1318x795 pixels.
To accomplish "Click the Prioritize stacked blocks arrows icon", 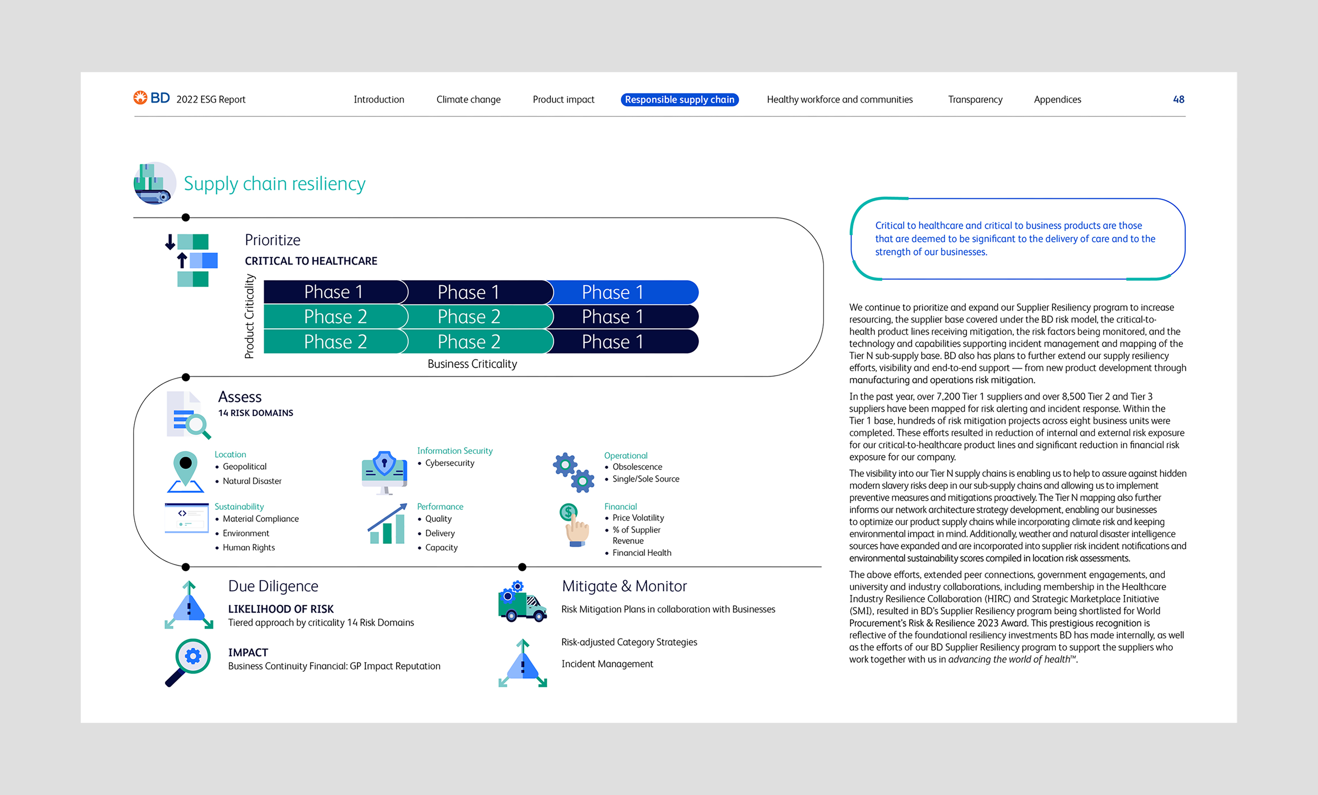I will tap(192, 260).
